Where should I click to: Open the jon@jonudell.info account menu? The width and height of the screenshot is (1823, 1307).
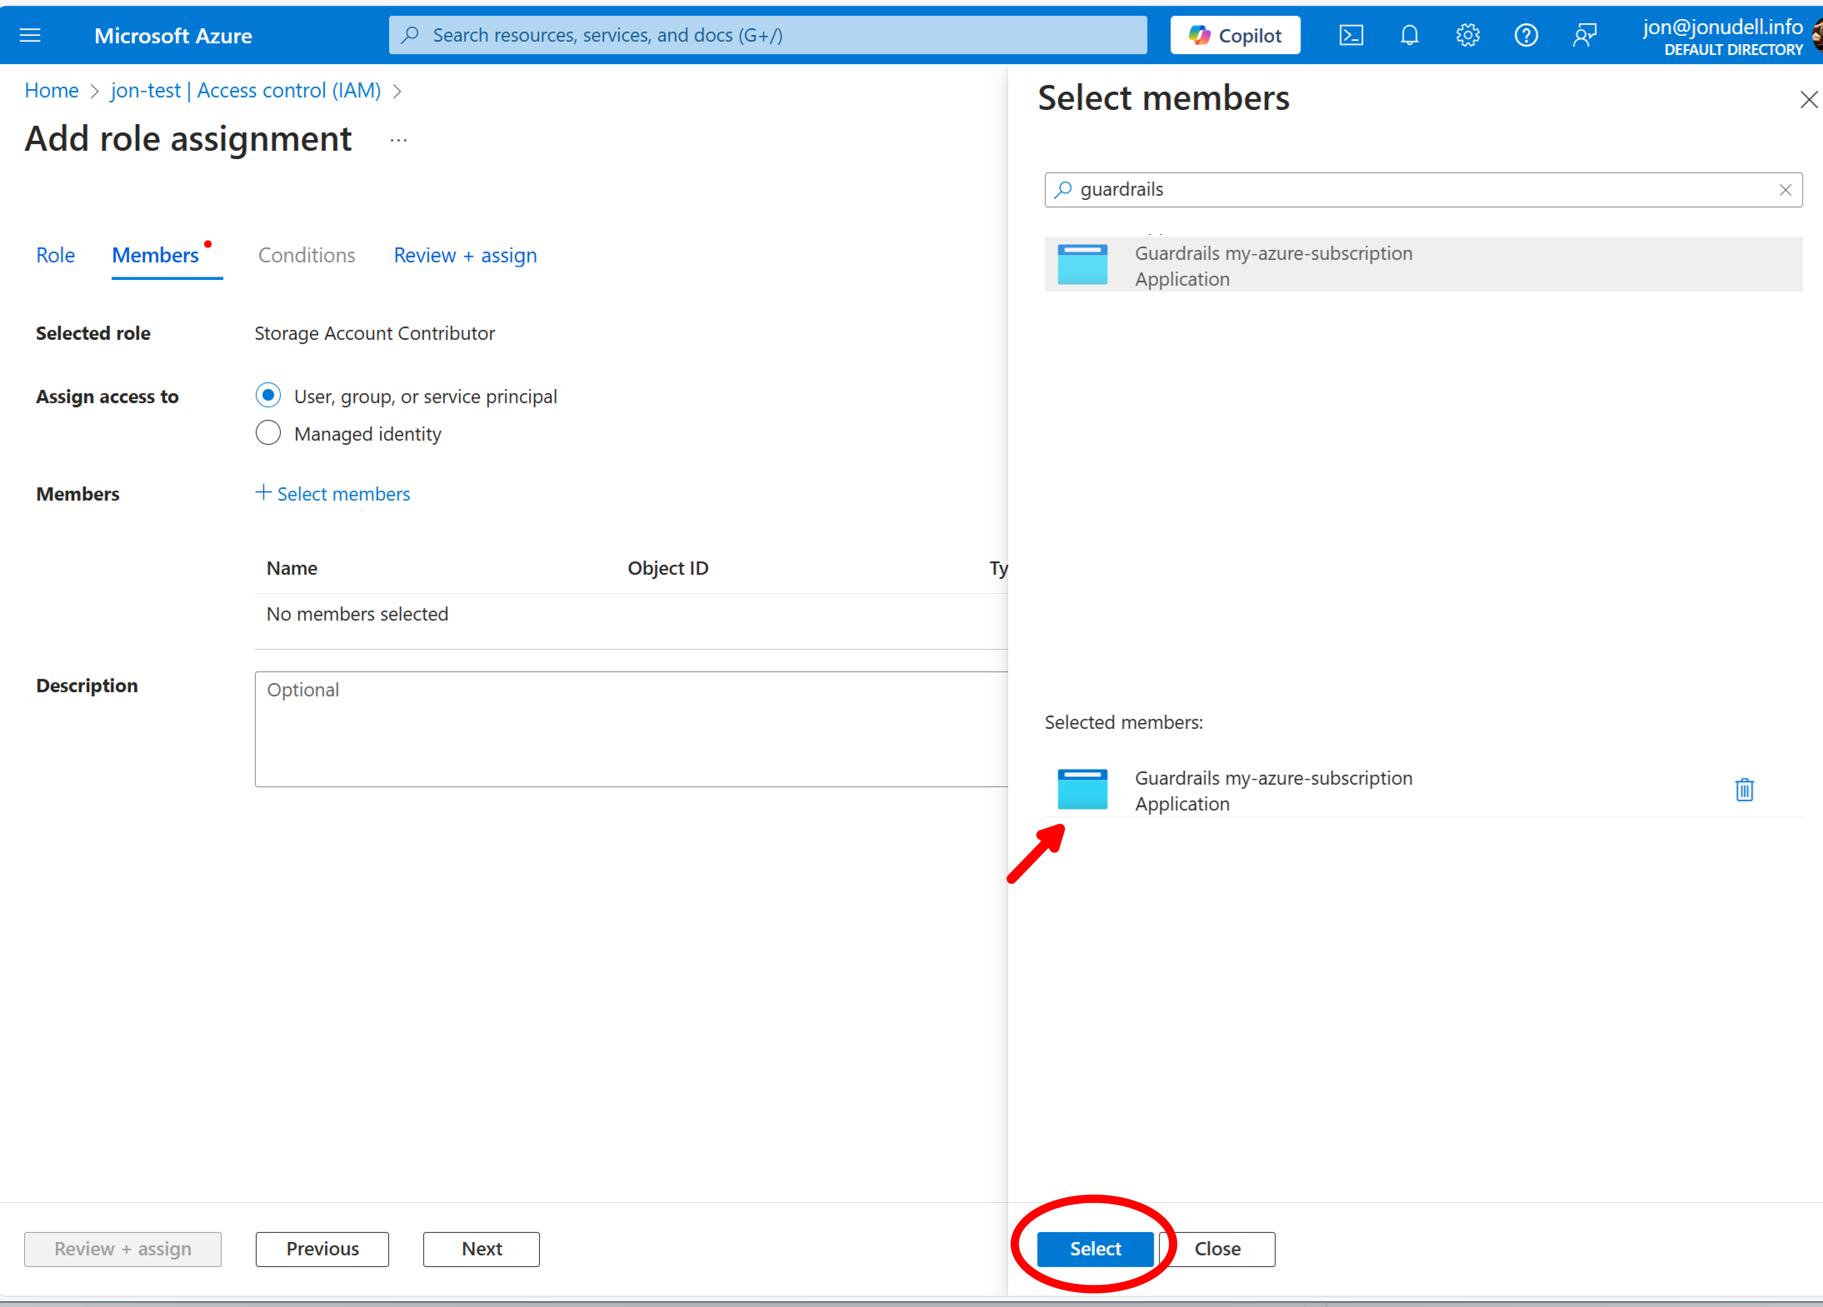pyautogui.click(x=1722, y=27)
